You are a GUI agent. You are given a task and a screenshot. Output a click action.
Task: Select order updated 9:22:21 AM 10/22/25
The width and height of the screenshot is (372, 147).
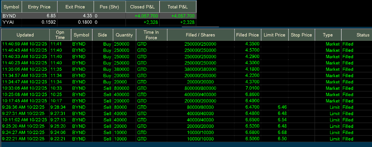(23, 139)
